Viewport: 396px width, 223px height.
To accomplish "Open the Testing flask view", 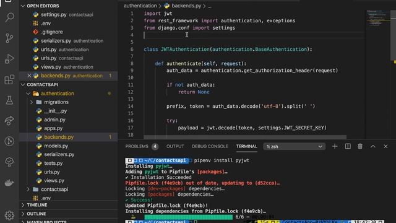I will click(10, 100).
